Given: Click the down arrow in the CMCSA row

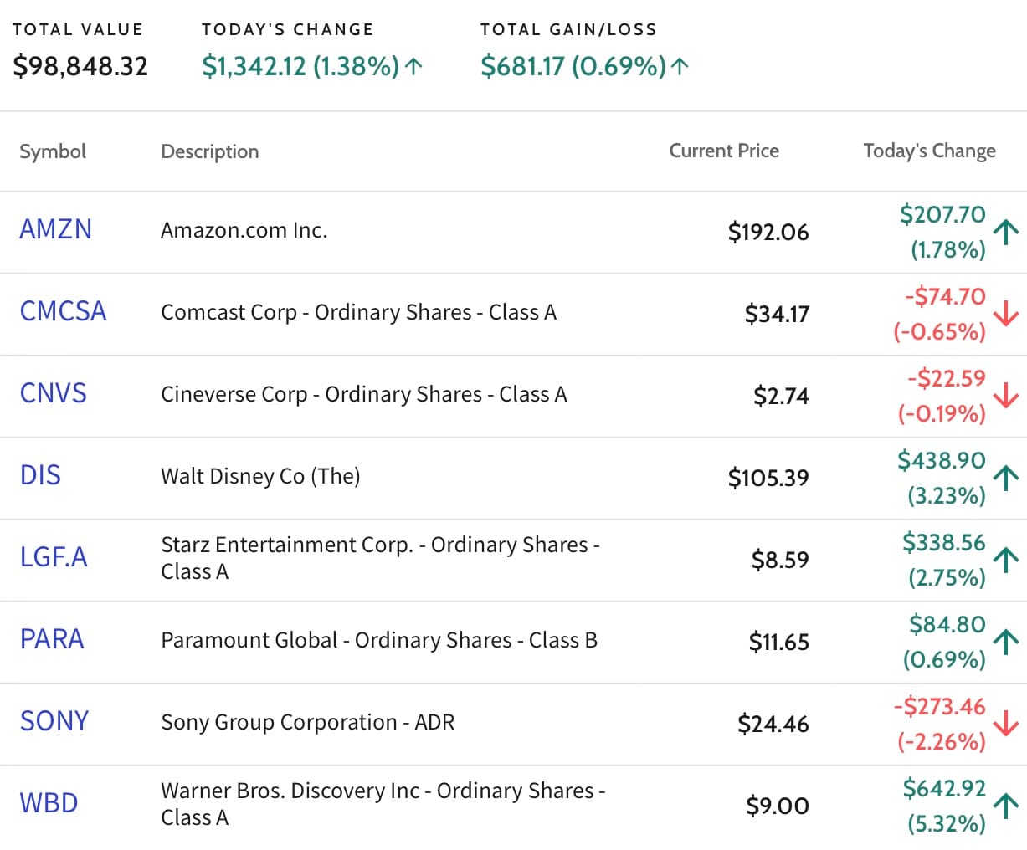Looking at the screenshot, I should (x=1006, y=313).
